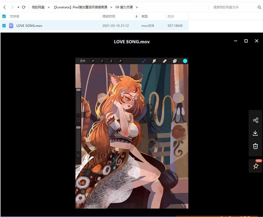The height and width of the screenshot is (217, 263).
Task: Tap the cyan active color swatch
Action: tap(185, 61)
